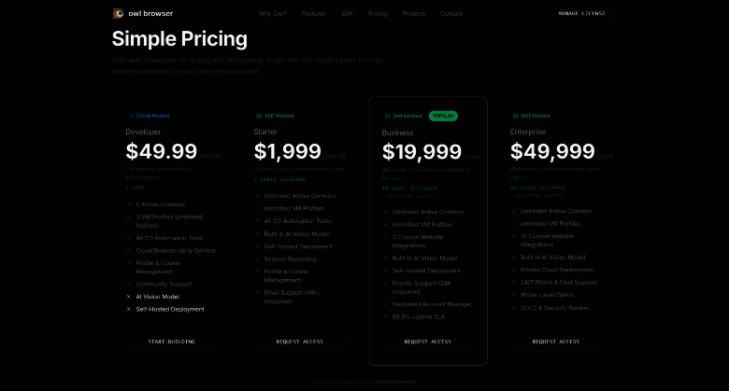729x391 pixels.
Task: Click checkmark next to Session Recording
Action: coord(257,258)
